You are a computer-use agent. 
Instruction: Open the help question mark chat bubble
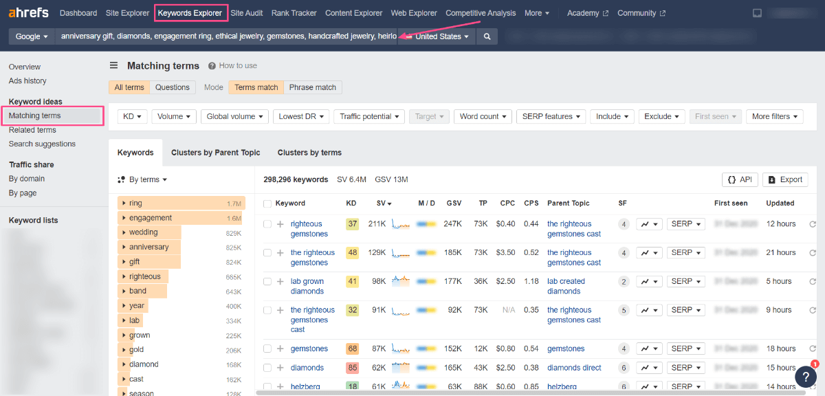(806, 376)
